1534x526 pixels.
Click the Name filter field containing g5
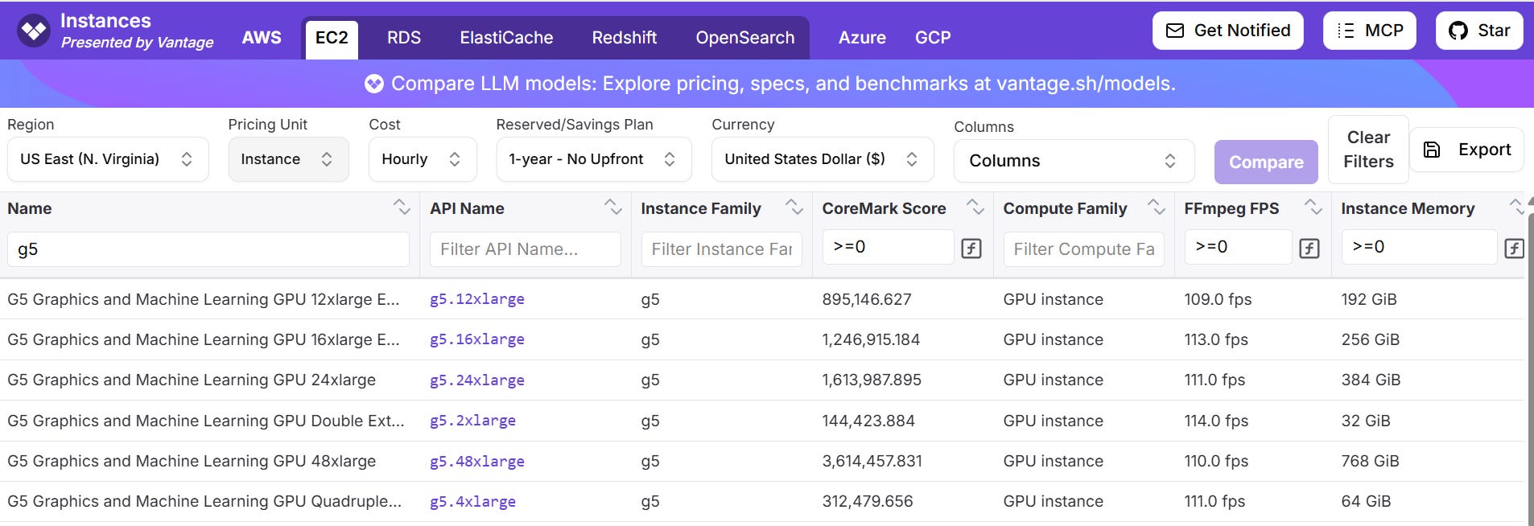(208, 249)
